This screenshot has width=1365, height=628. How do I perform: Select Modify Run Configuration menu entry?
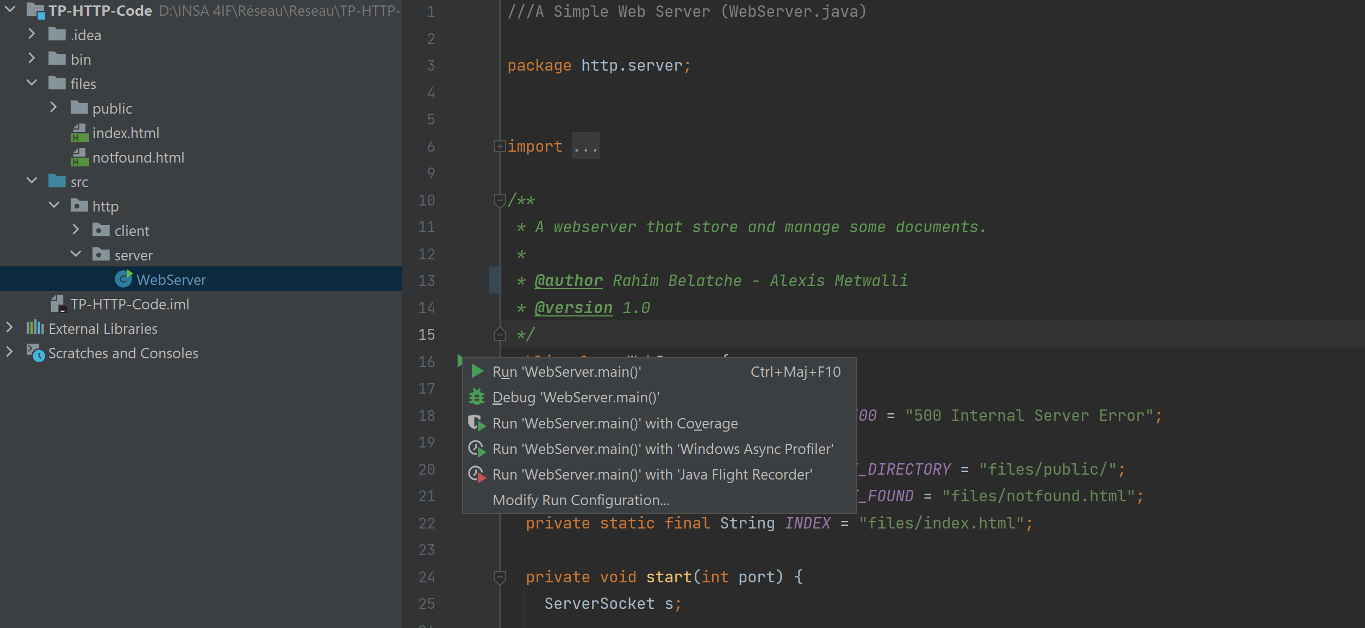click(x=581, y=500)
